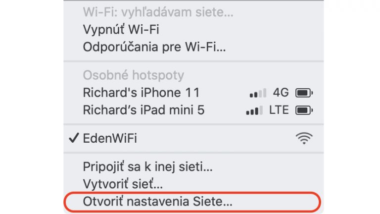The width and height of the screenshot is (380, 214).
Task: Click the Wi-Fi: vyhľadávam siete… status line
Action: (x=158, y=12)
